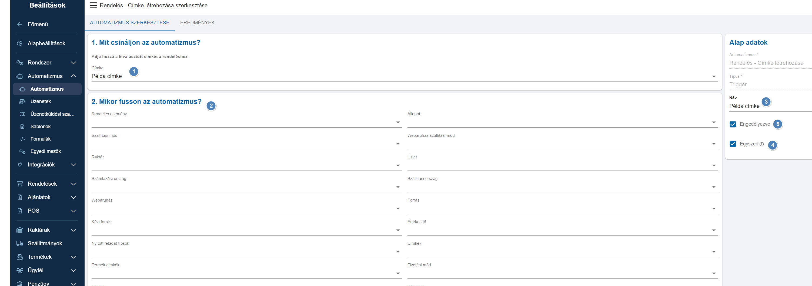Click the Termékek boxes icon
Screen dimensions: 812x286
point(19,257)
